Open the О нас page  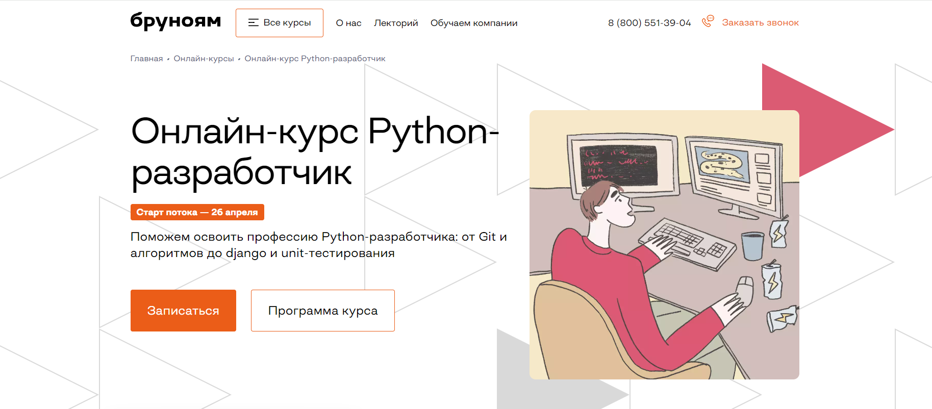tap(348, 23)
